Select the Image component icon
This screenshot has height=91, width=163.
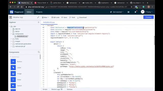[13, 74]
